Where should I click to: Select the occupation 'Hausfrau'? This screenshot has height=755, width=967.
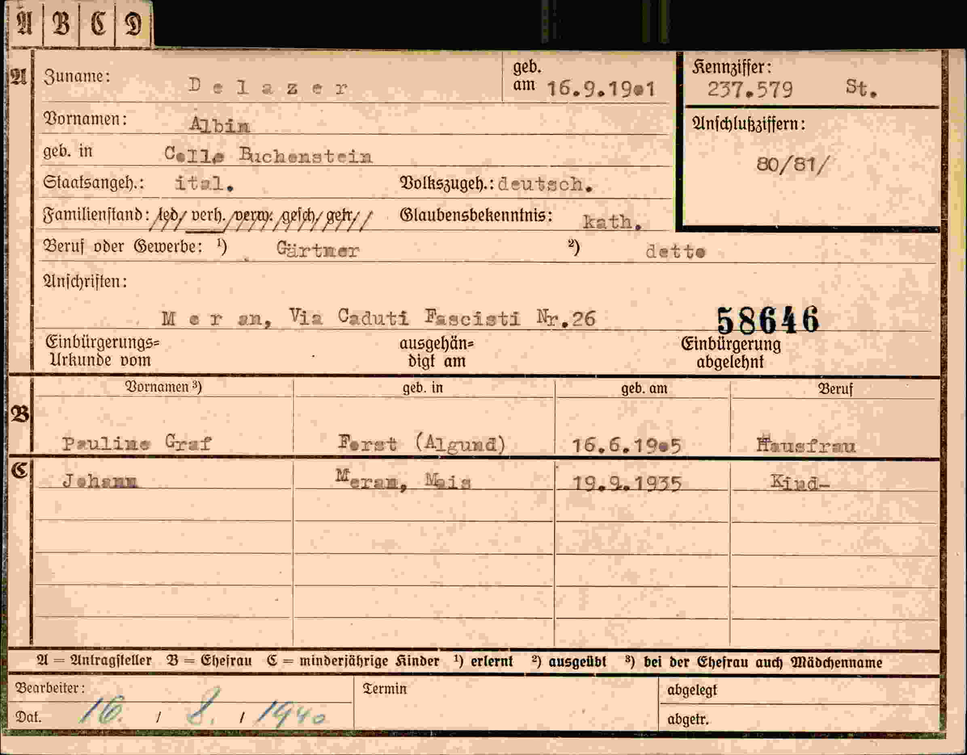point(806,445)
